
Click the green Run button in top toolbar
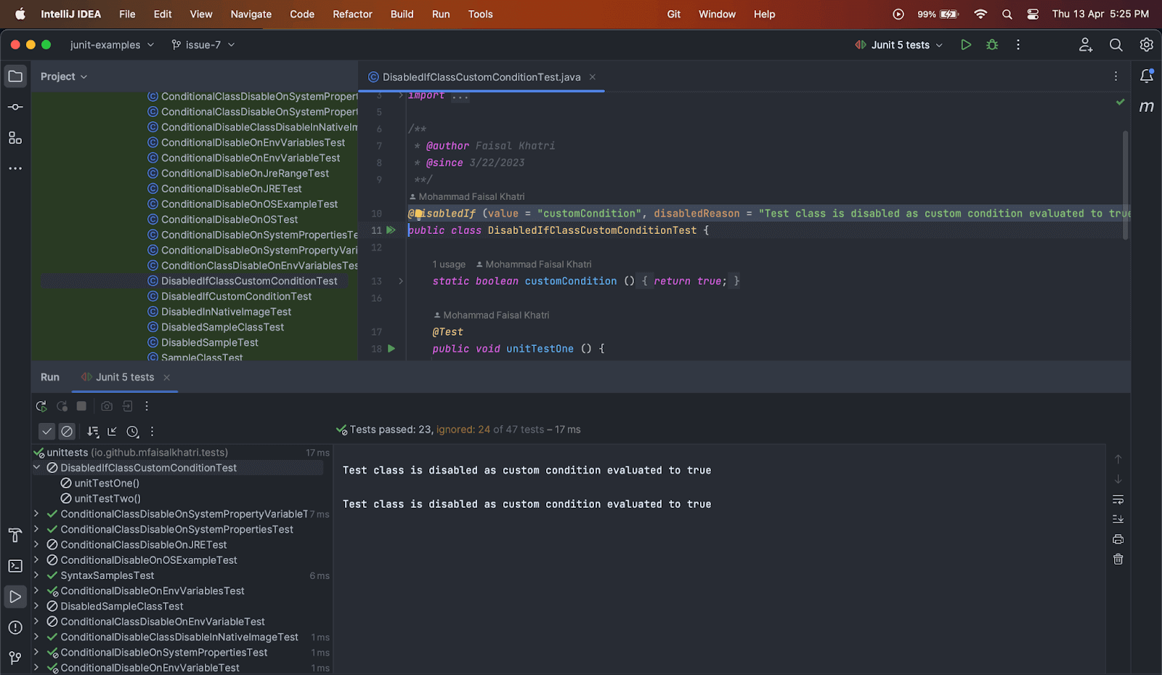pos(966,45)
